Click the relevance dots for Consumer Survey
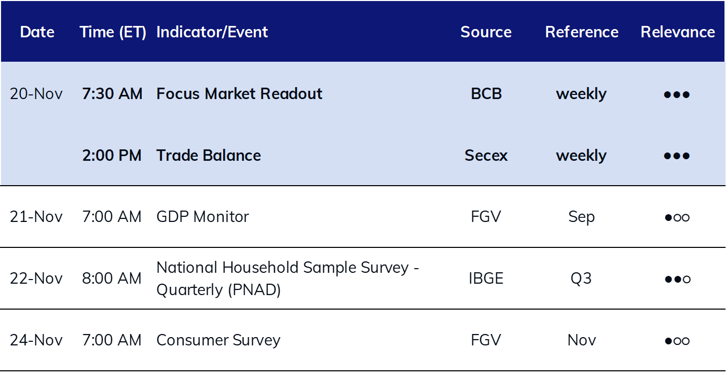The image size is (726, 376). (x=677, y=341)
